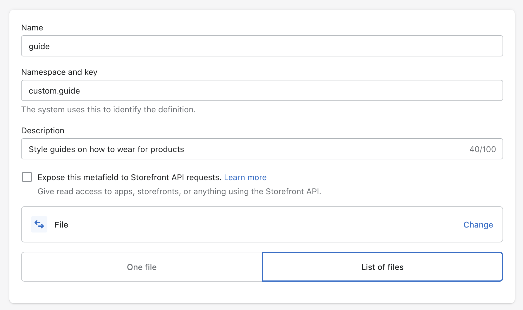Place cursor in the Description field
Screen dimensions: 523x310
(322, 149)
